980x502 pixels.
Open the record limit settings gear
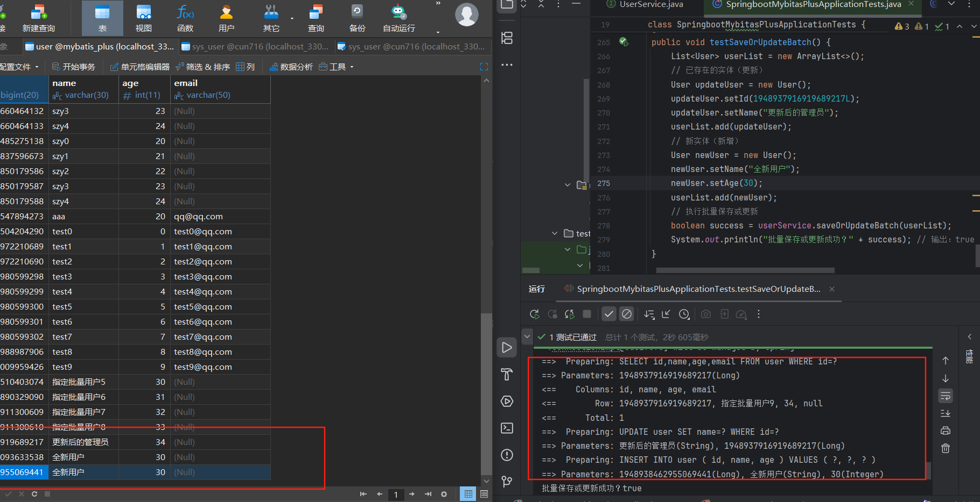(444, 494)
